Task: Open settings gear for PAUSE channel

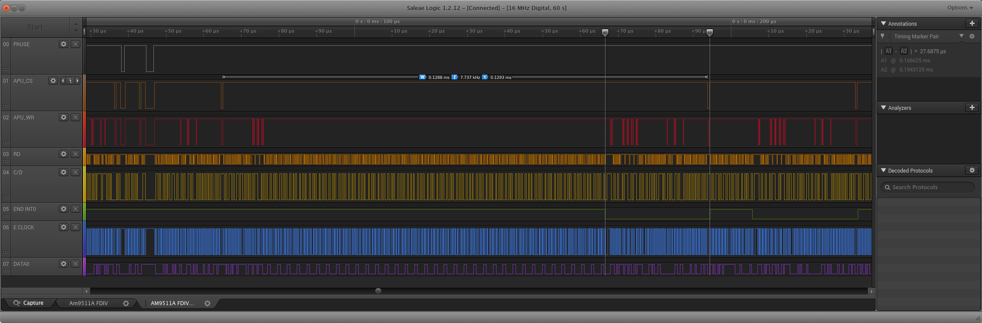Action: (64, 44)
